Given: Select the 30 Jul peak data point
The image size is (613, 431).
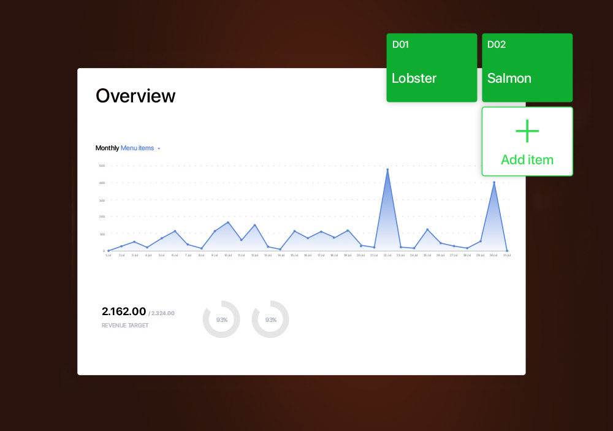Looking at the screenshot, I should [494, 182].
